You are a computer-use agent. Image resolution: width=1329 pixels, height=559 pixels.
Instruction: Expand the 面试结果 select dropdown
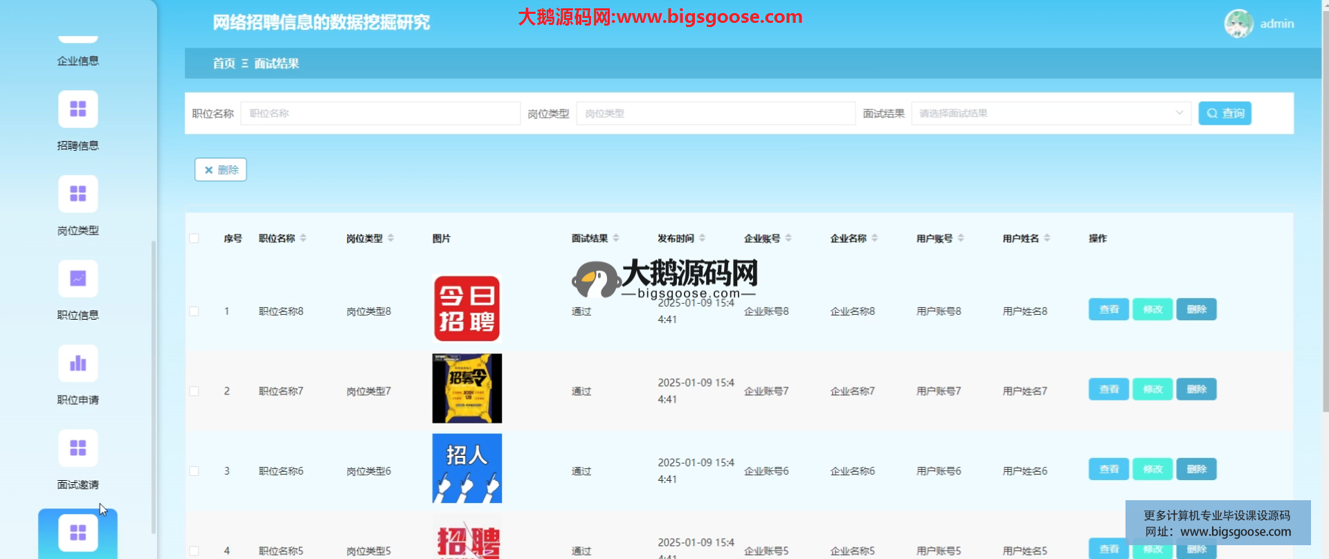pos(1050,113)
